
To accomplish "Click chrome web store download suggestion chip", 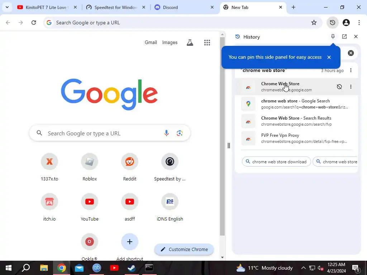I will (276, 161).
